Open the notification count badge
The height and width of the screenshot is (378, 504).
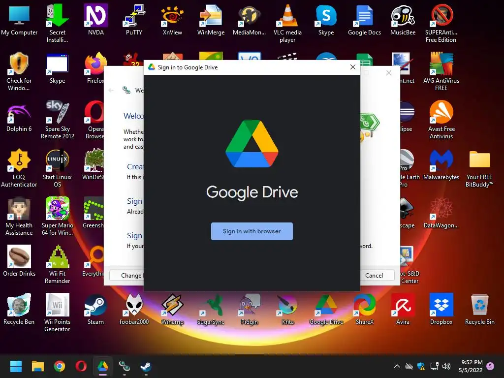(x=490, y=366)
